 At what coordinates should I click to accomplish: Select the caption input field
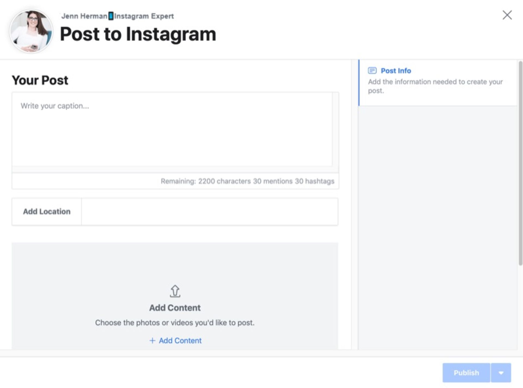[x=175, y=130]
